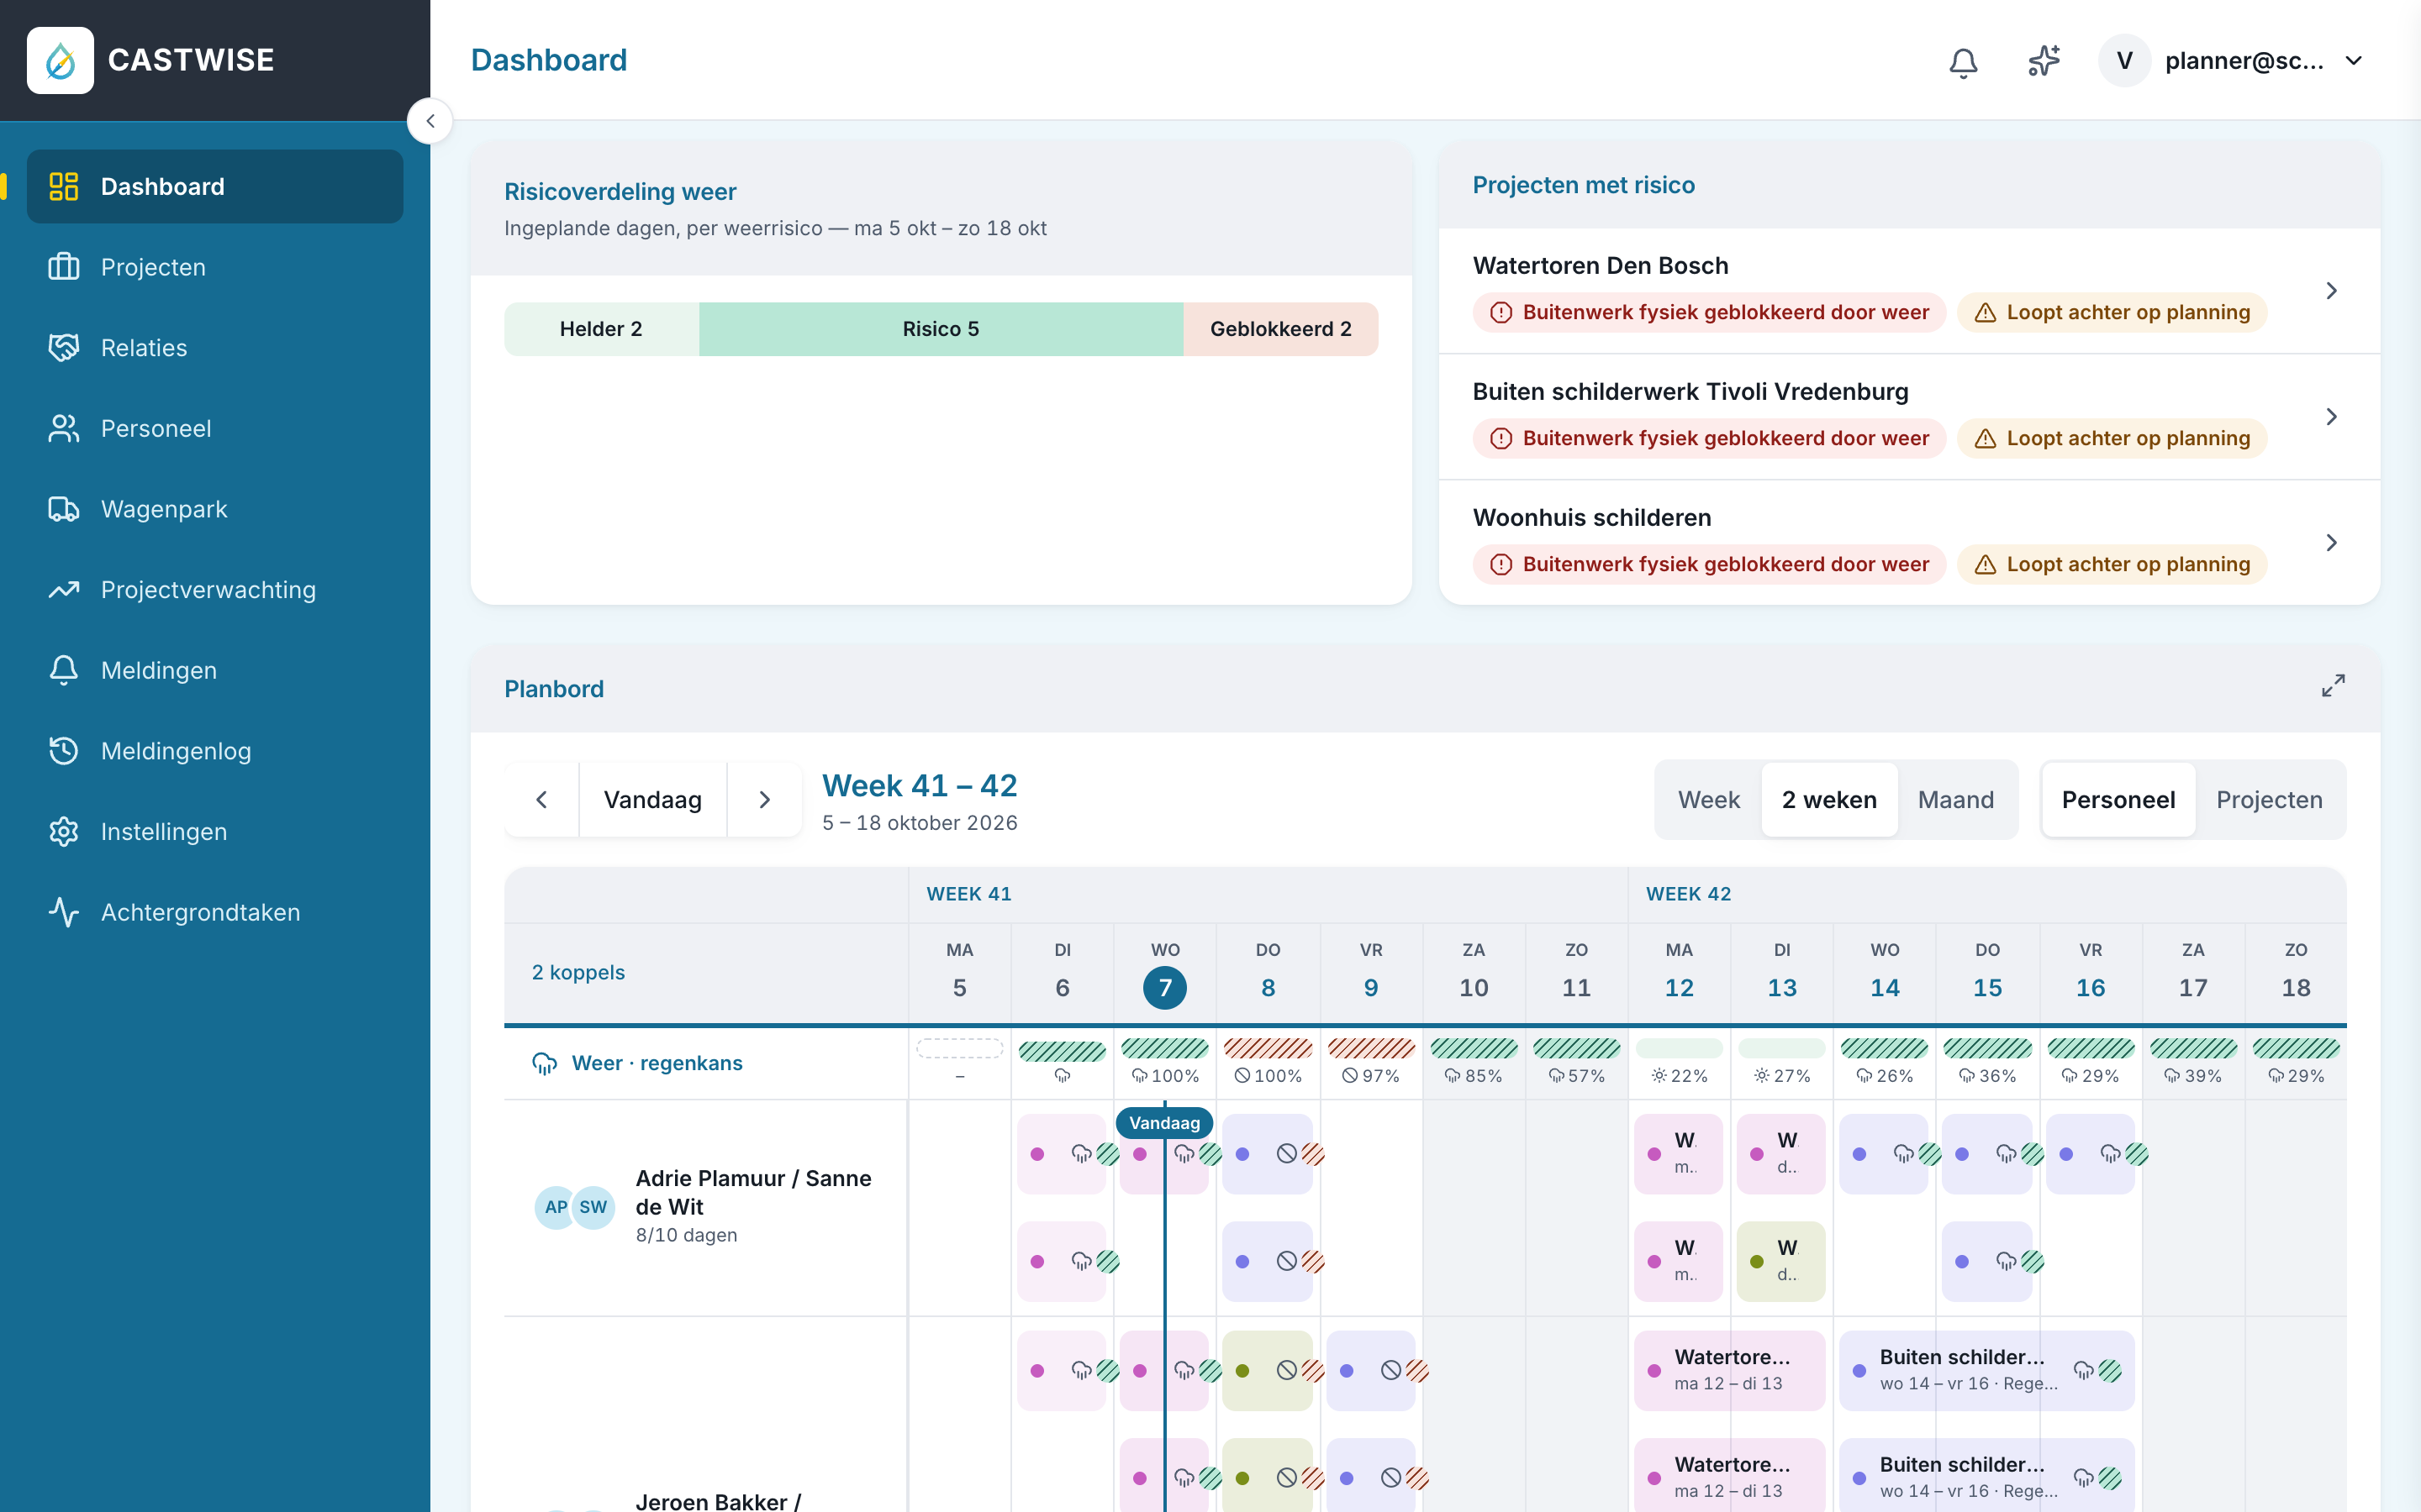This screenshot has height=1512, width=2421.
Task: Go to next period in Planbord
Action: point(764,800)
